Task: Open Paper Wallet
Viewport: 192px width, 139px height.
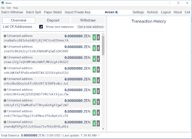Action: [x=53, y=12]
